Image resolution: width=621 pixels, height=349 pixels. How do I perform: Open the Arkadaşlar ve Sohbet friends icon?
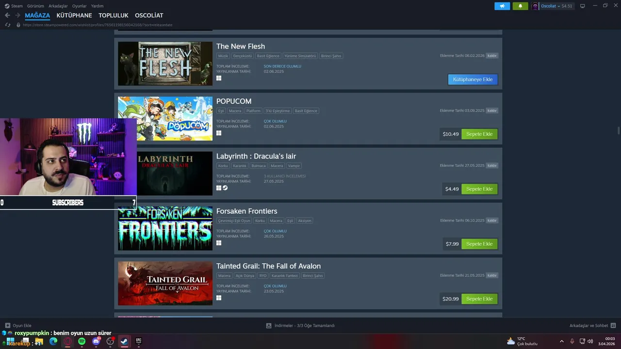point(613,326)
